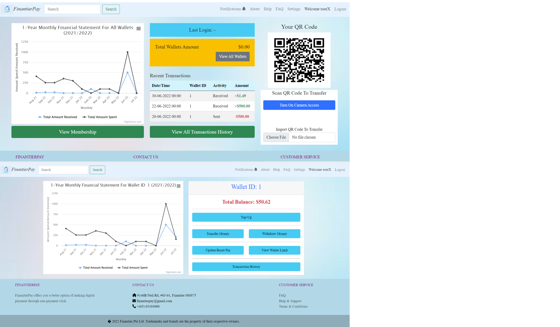Click the View Wallet Limit button
The width and height of the screenshot is (560, 327).
tap(275, 250)
